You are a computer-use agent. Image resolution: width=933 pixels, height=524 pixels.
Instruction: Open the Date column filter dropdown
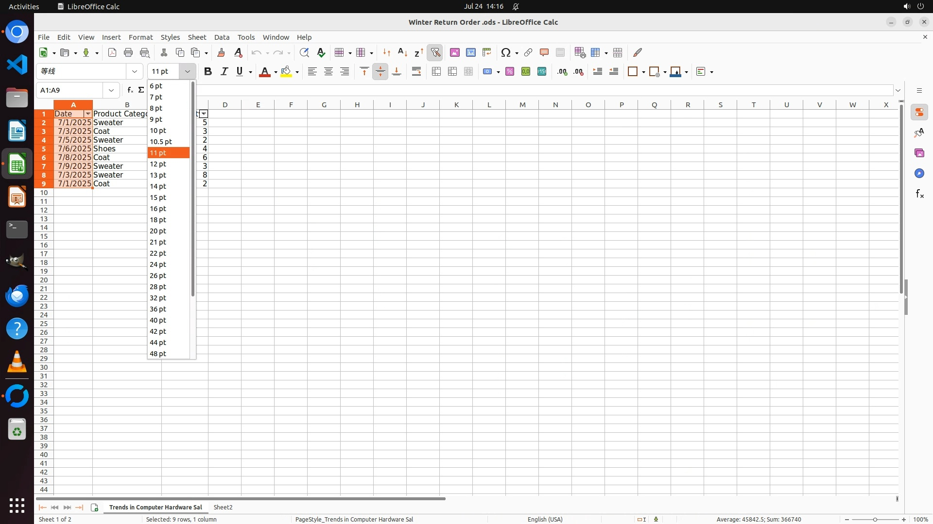click(87, 114)
